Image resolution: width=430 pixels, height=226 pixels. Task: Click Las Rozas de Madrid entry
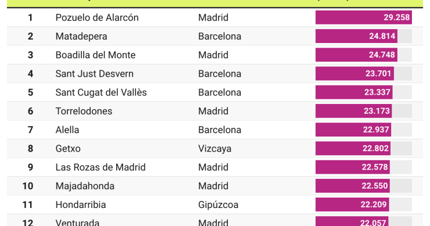point(101,167)
